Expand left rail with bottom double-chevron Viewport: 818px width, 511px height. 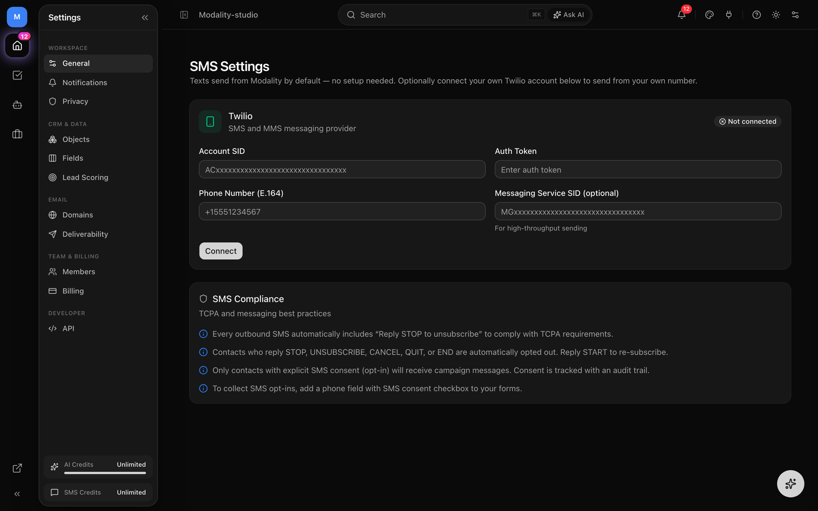17,494
